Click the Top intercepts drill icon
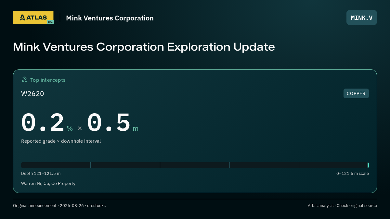This screenshot has height=219, width=390. point(24,80)
